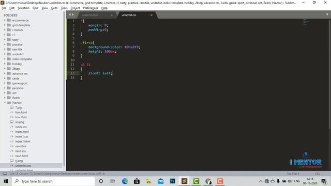Open 7.jpg in sidebar

(19, 107)
